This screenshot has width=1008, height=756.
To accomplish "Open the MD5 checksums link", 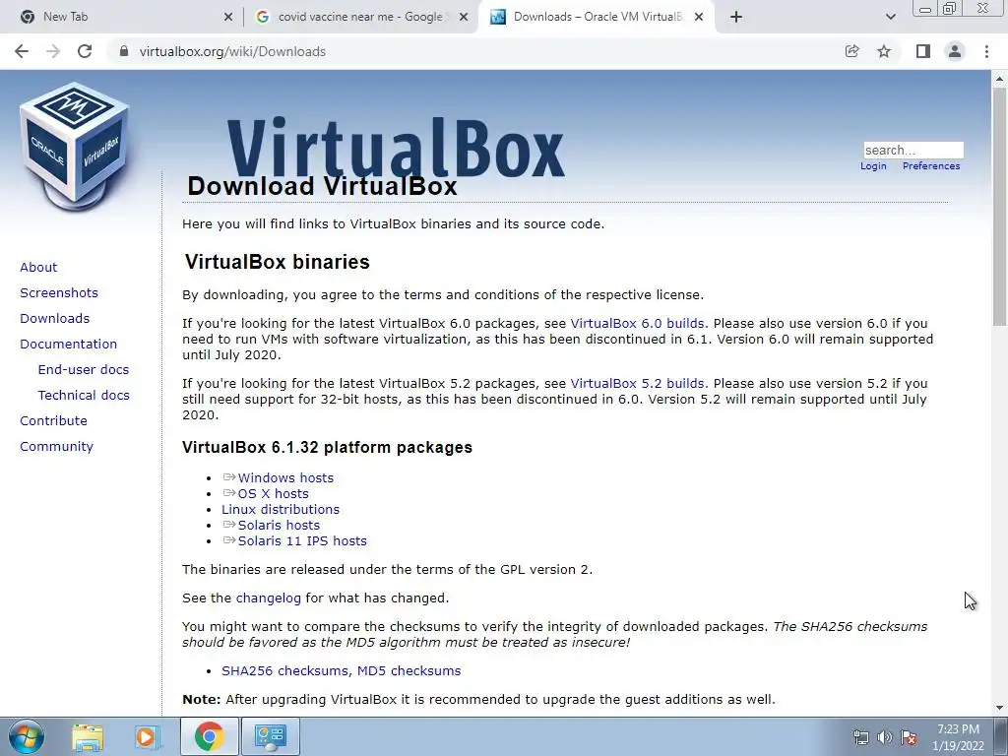I will tap(409, 670).
